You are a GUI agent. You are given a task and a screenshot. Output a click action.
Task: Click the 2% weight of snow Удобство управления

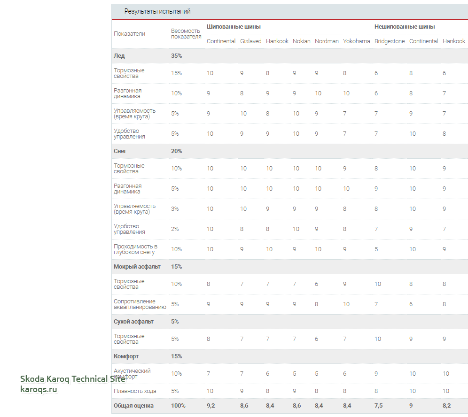pos(175,229)
